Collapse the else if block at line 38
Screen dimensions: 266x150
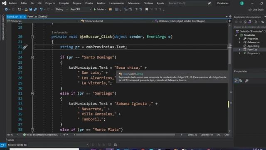(x=32, y=130)
